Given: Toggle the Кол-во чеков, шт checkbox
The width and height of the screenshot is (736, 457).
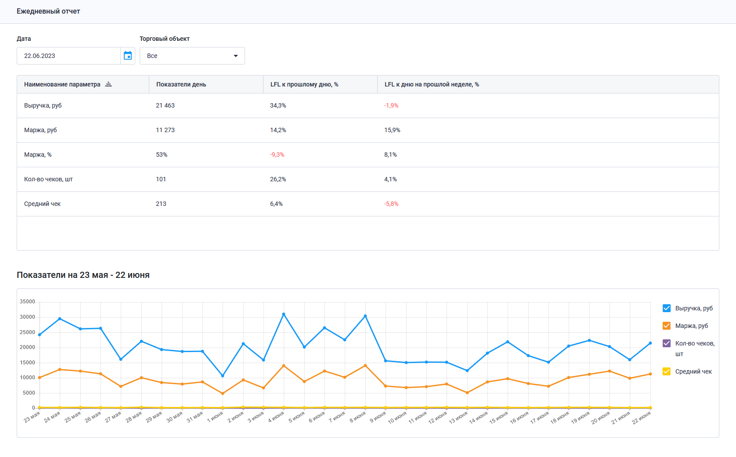Looking at the screenshot, I should 667,343.
